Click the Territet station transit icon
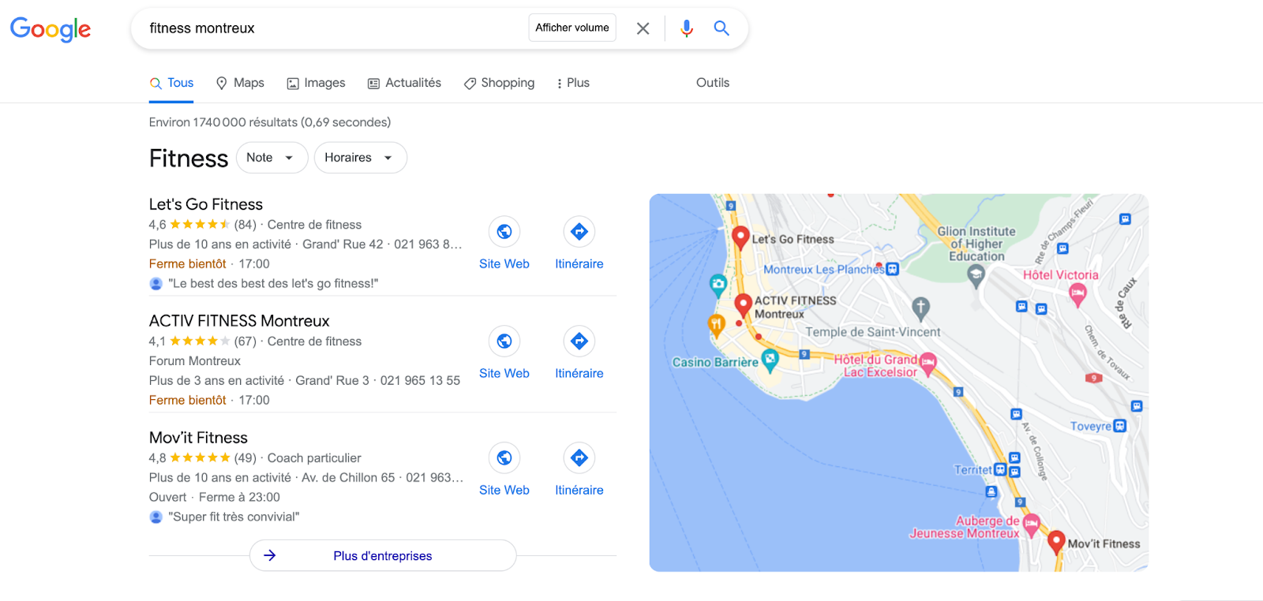 click(1000, 469)
